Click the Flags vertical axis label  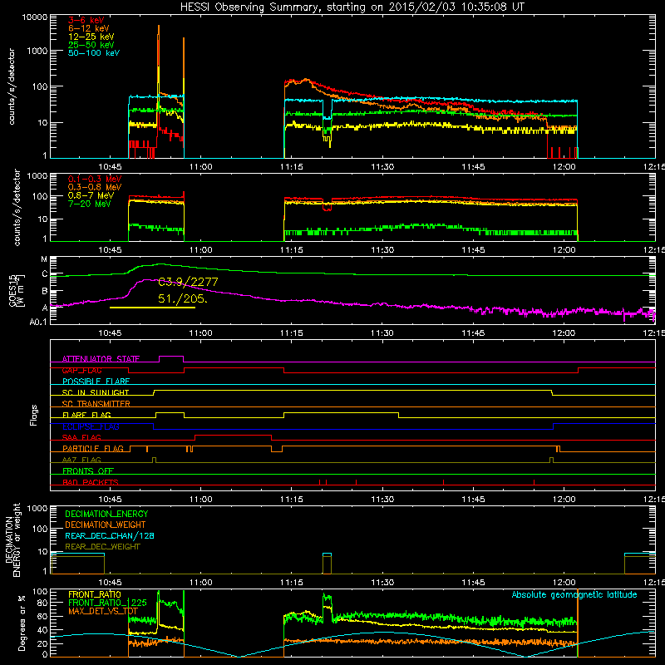pyautogui.click(x=34, y=415)
